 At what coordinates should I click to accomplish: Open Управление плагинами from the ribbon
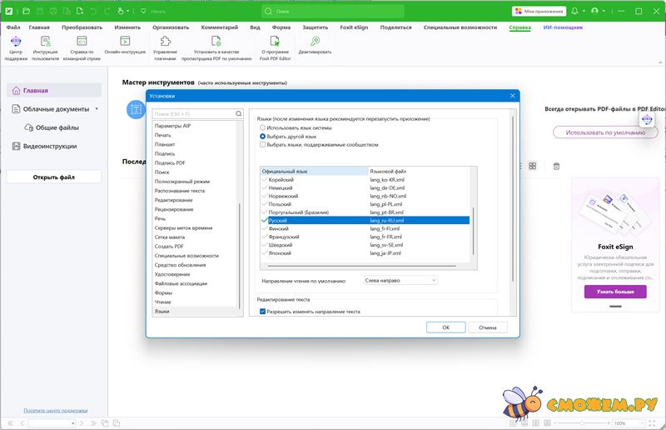pyautogui.click(x=165, y=41)
